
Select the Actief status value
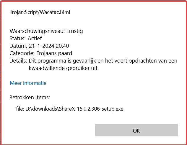[35, 38]
